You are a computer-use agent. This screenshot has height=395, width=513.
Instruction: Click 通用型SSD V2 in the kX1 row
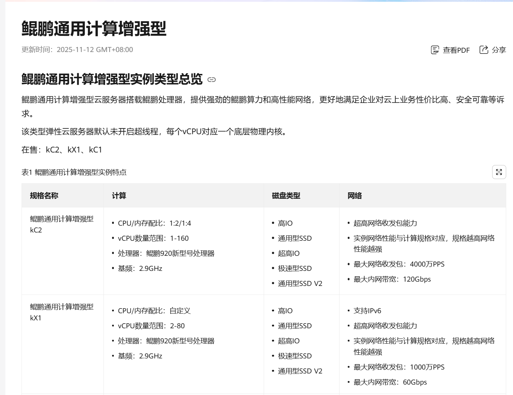pyautogui.click(x=300, y=371)
